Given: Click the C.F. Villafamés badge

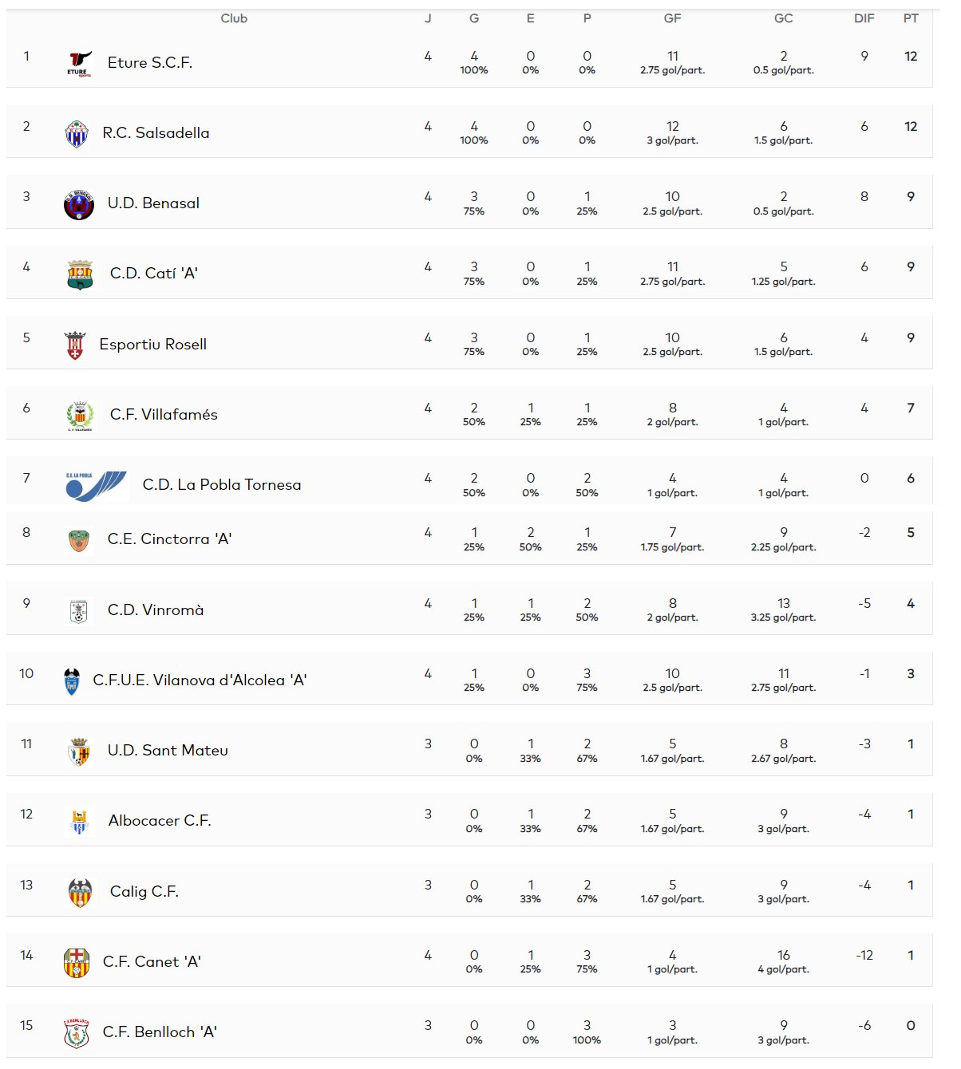Looking at the screenshot, I should [80, 416].
